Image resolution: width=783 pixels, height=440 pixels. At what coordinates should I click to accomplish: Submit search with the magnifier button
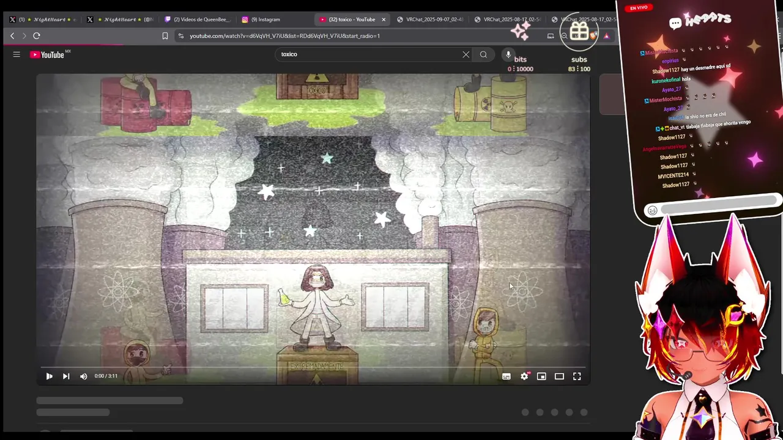tap(483, 54)
